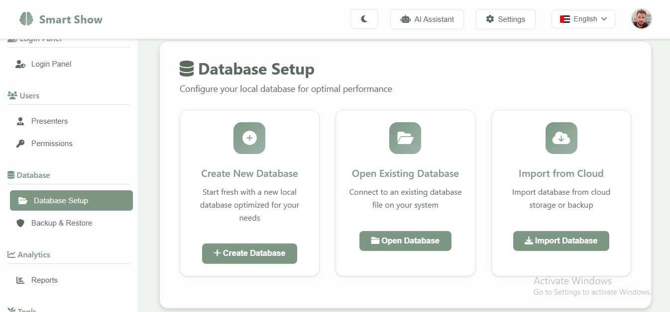
Task: Click the plus icon above Create New Database
Action: tap(249, 138)
